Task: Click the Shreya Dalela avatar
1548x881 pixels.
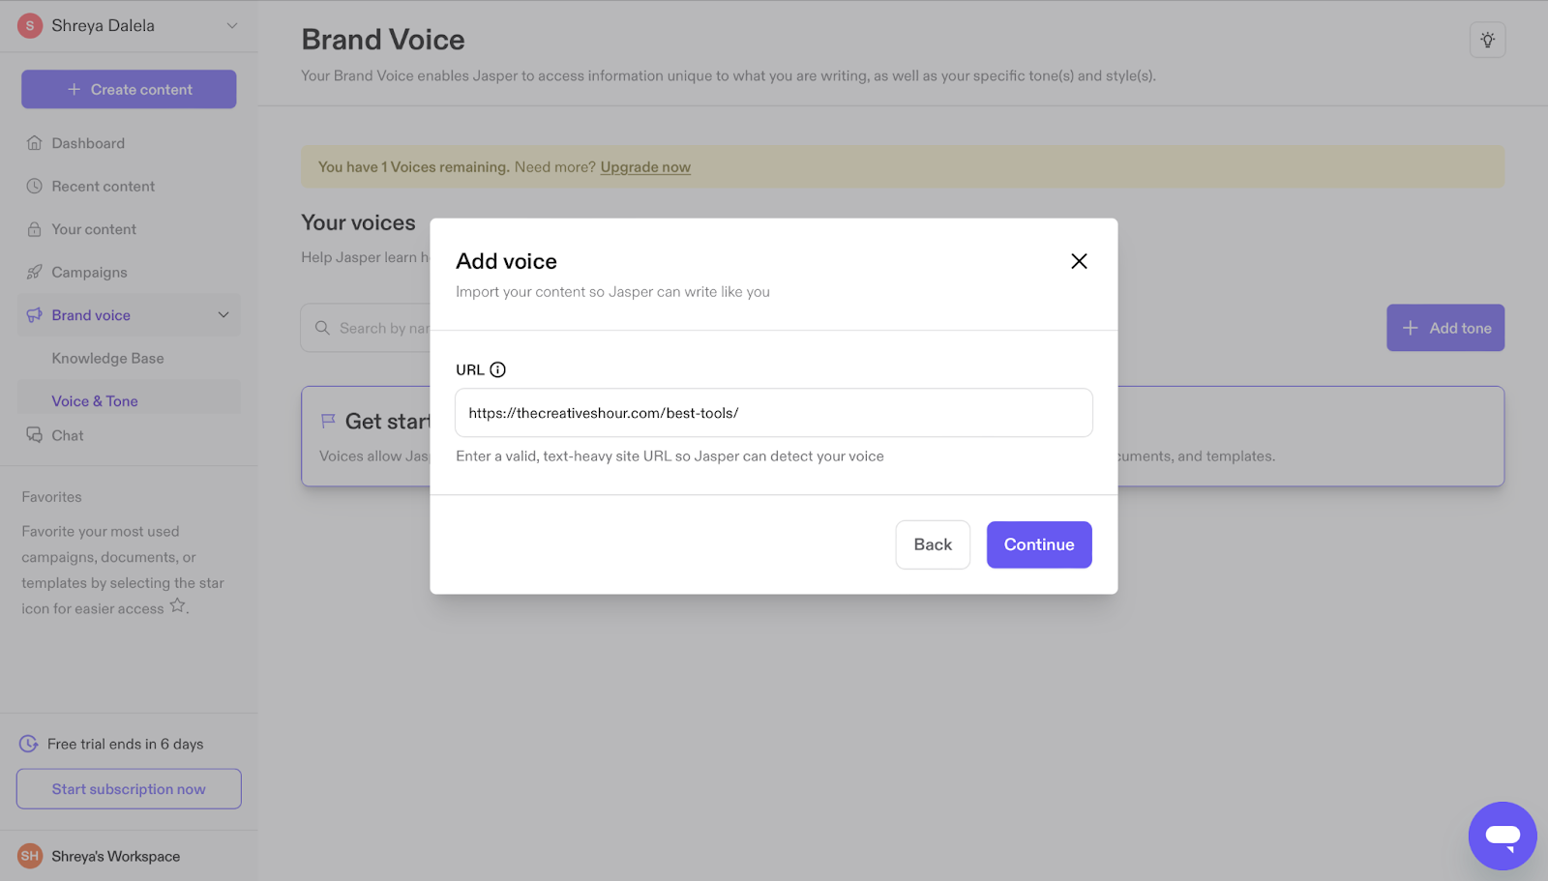Action: [x=30, y=25]
